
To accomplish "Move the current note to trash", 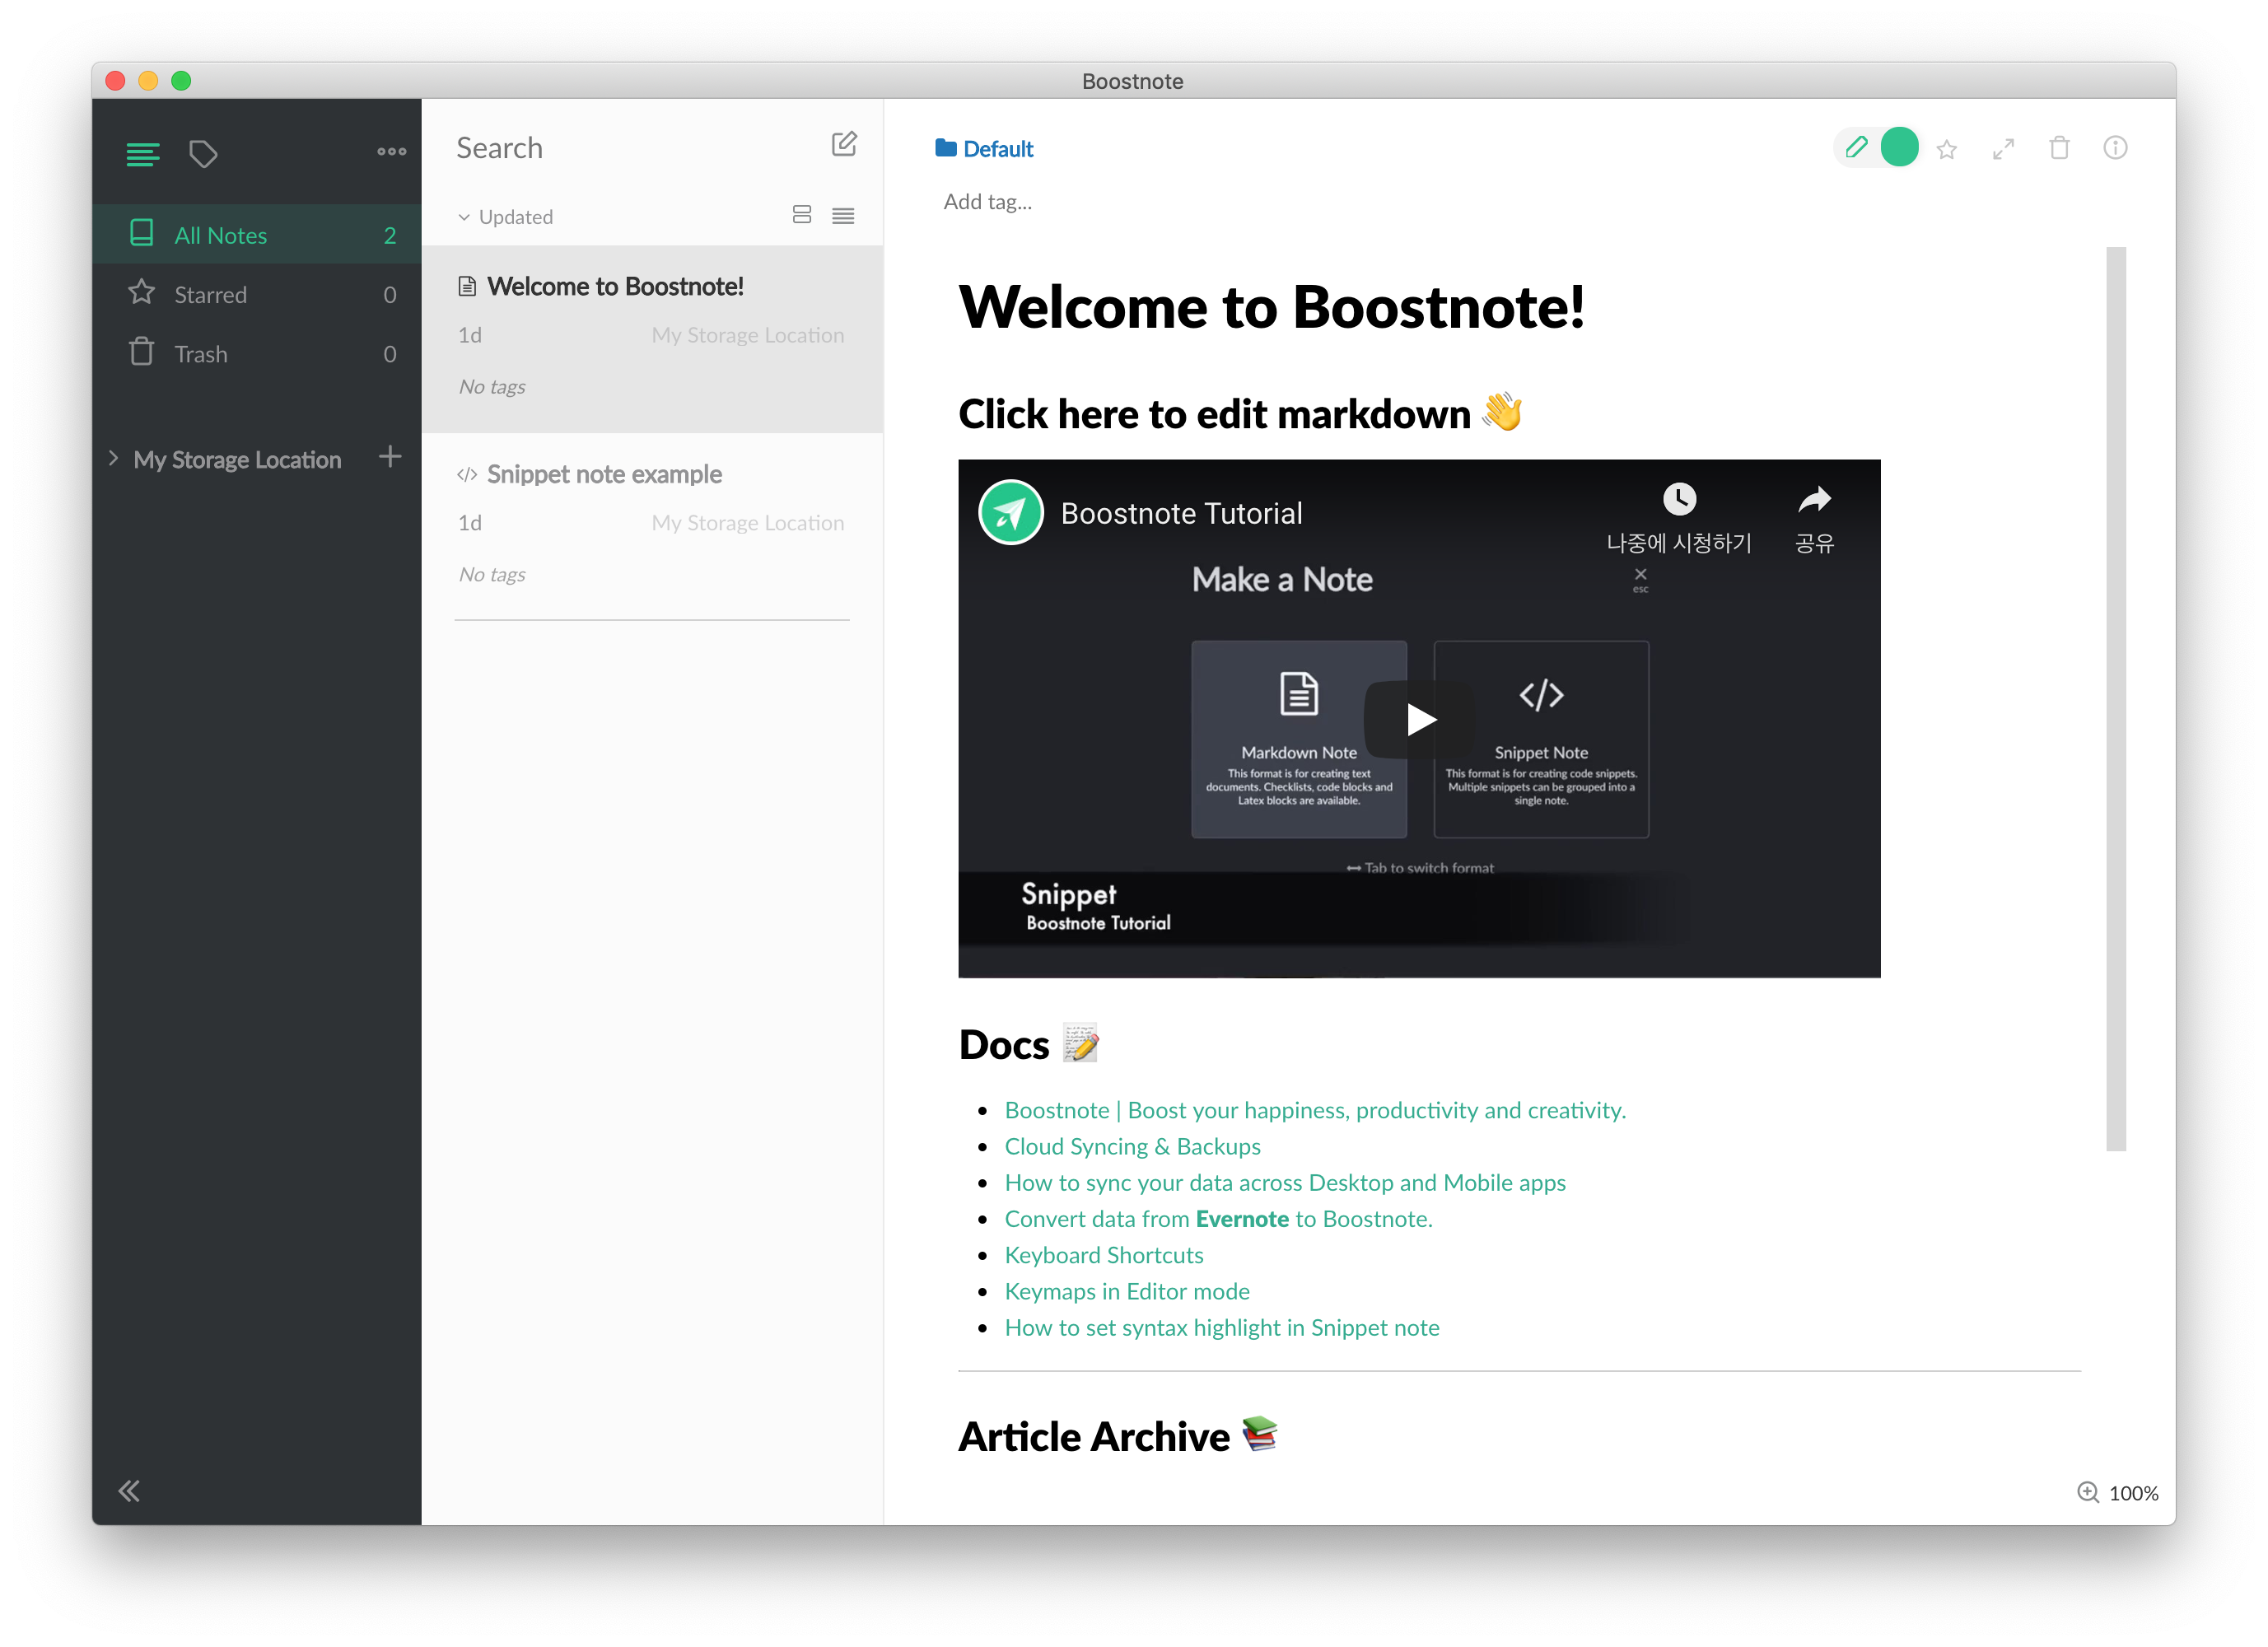I will (x=2060, y=148).
